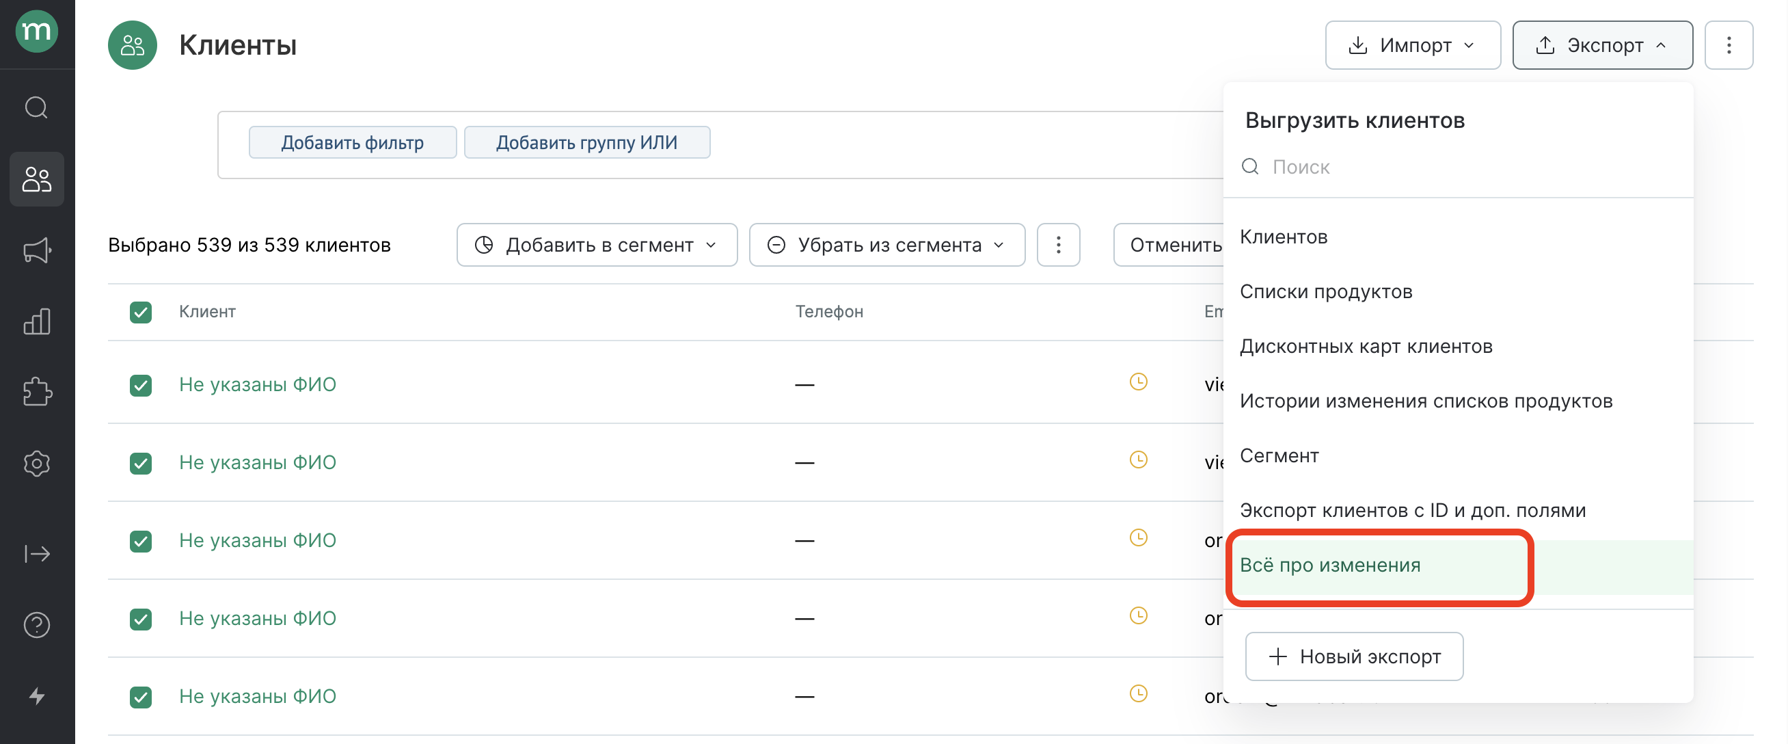Open help question mark icon
Viewport: 1788px width, 744px height.
37,625
